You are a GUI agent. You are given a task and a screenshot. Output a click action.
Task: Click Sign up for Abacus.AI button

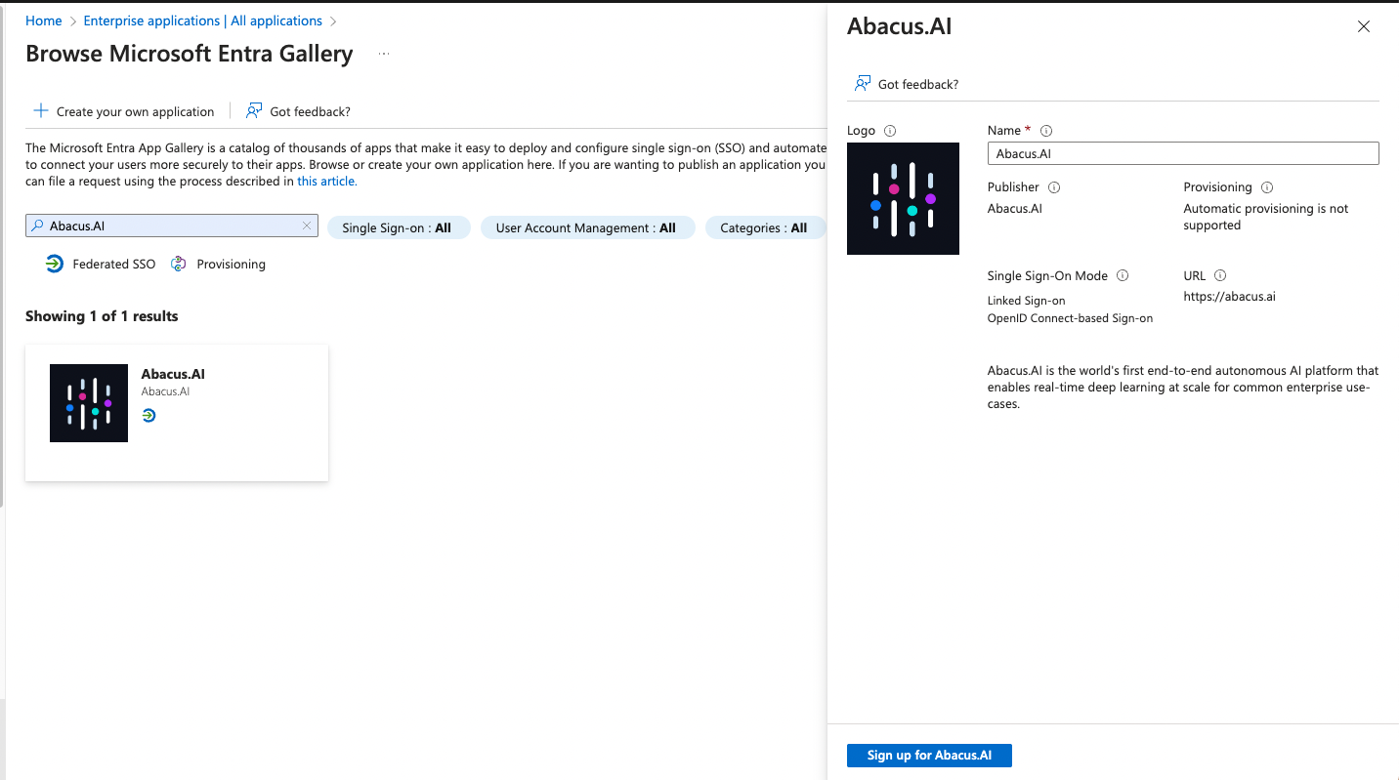click(929, 756)
